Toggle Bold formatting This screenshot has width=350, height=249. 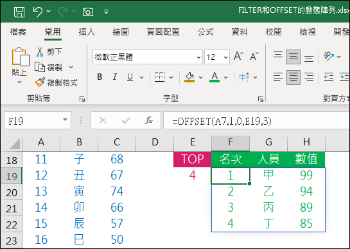tap(100, 77)
